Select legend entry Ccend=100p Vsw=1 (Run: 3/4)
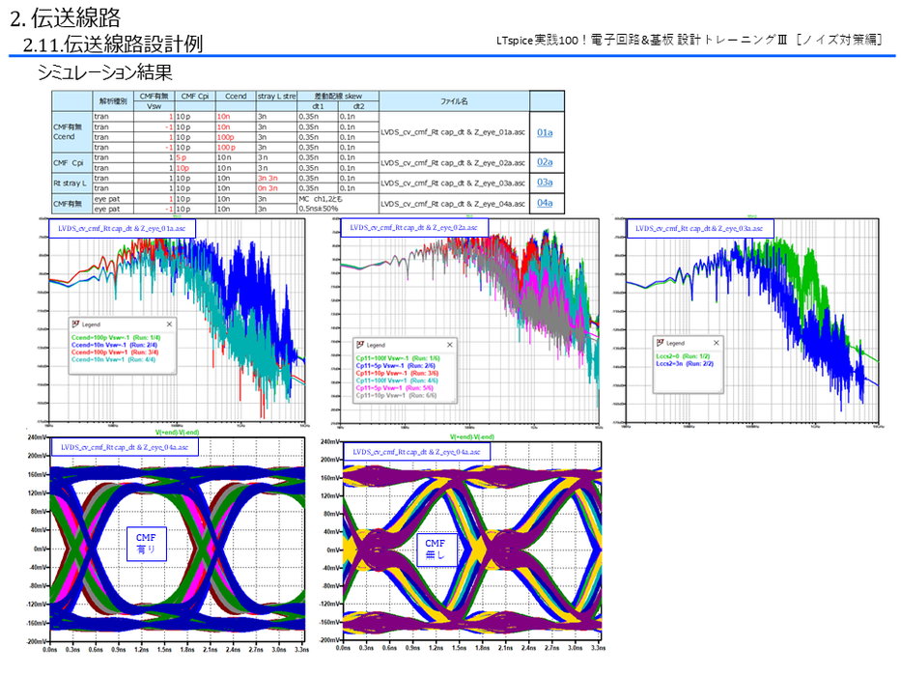The width and height of the screenshot is (901, 676). (115, 352)
